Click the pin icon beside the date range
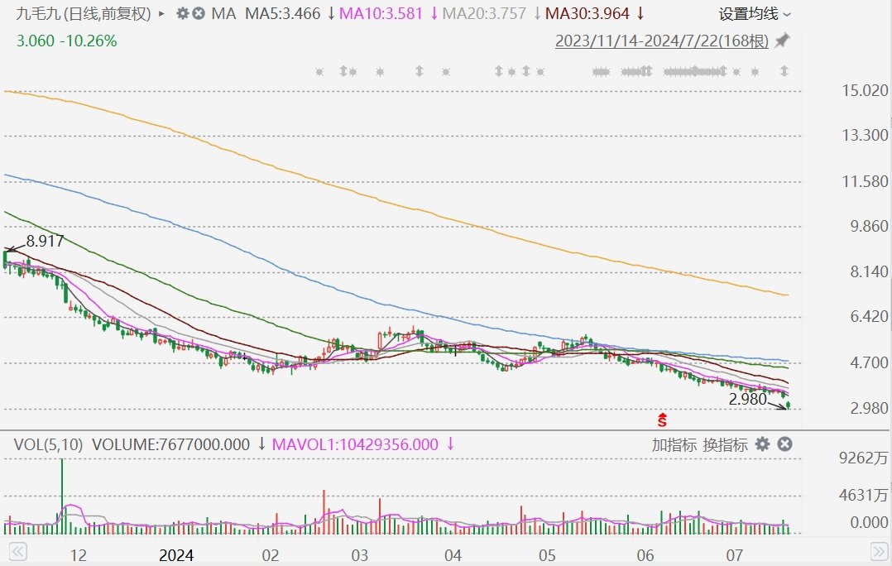 coord(782,41)
